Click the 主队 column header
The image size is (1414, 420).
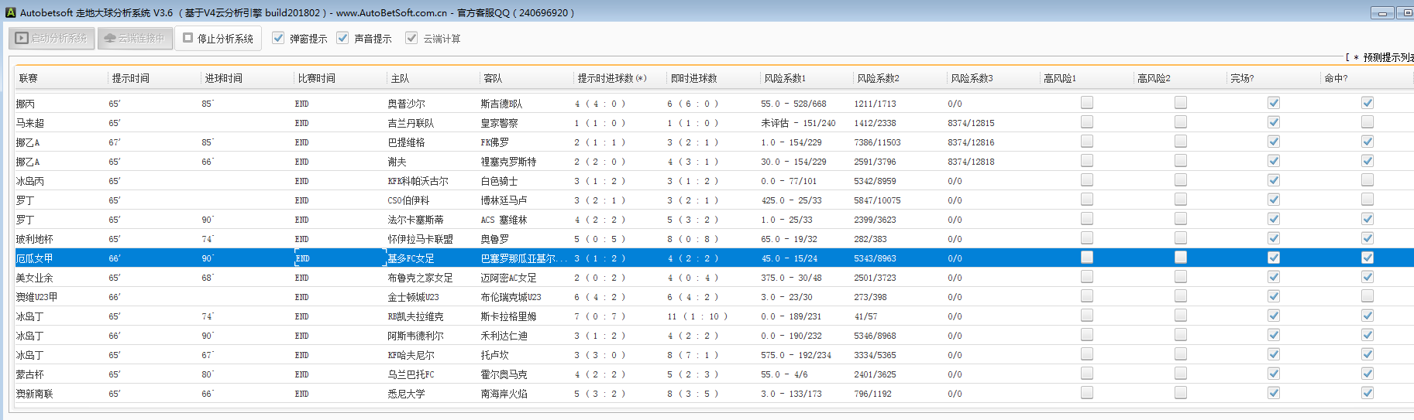pos(400,78)
